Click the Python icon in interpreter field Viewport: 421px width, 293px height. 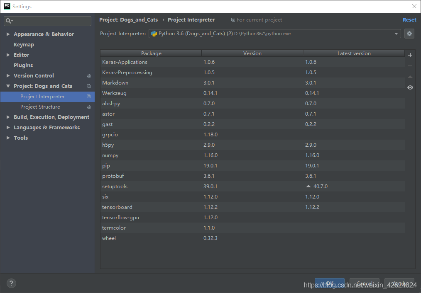tap(154, 34)
